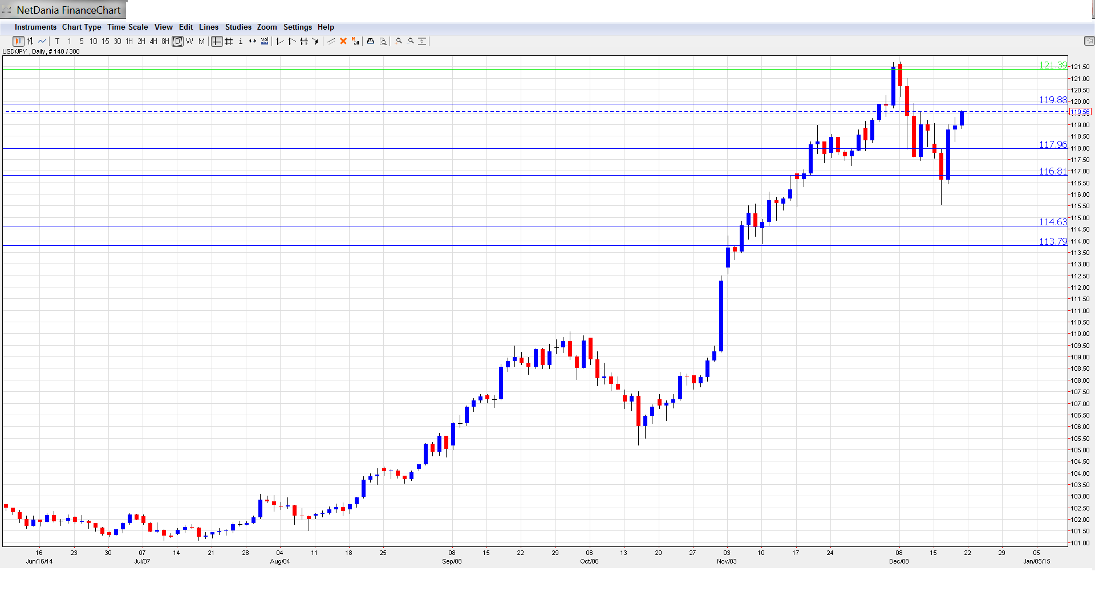Image resolution: width=1095 pixels, height=616 pixels.
Task: Select weekly W time scale button
Action: point(189,41)
